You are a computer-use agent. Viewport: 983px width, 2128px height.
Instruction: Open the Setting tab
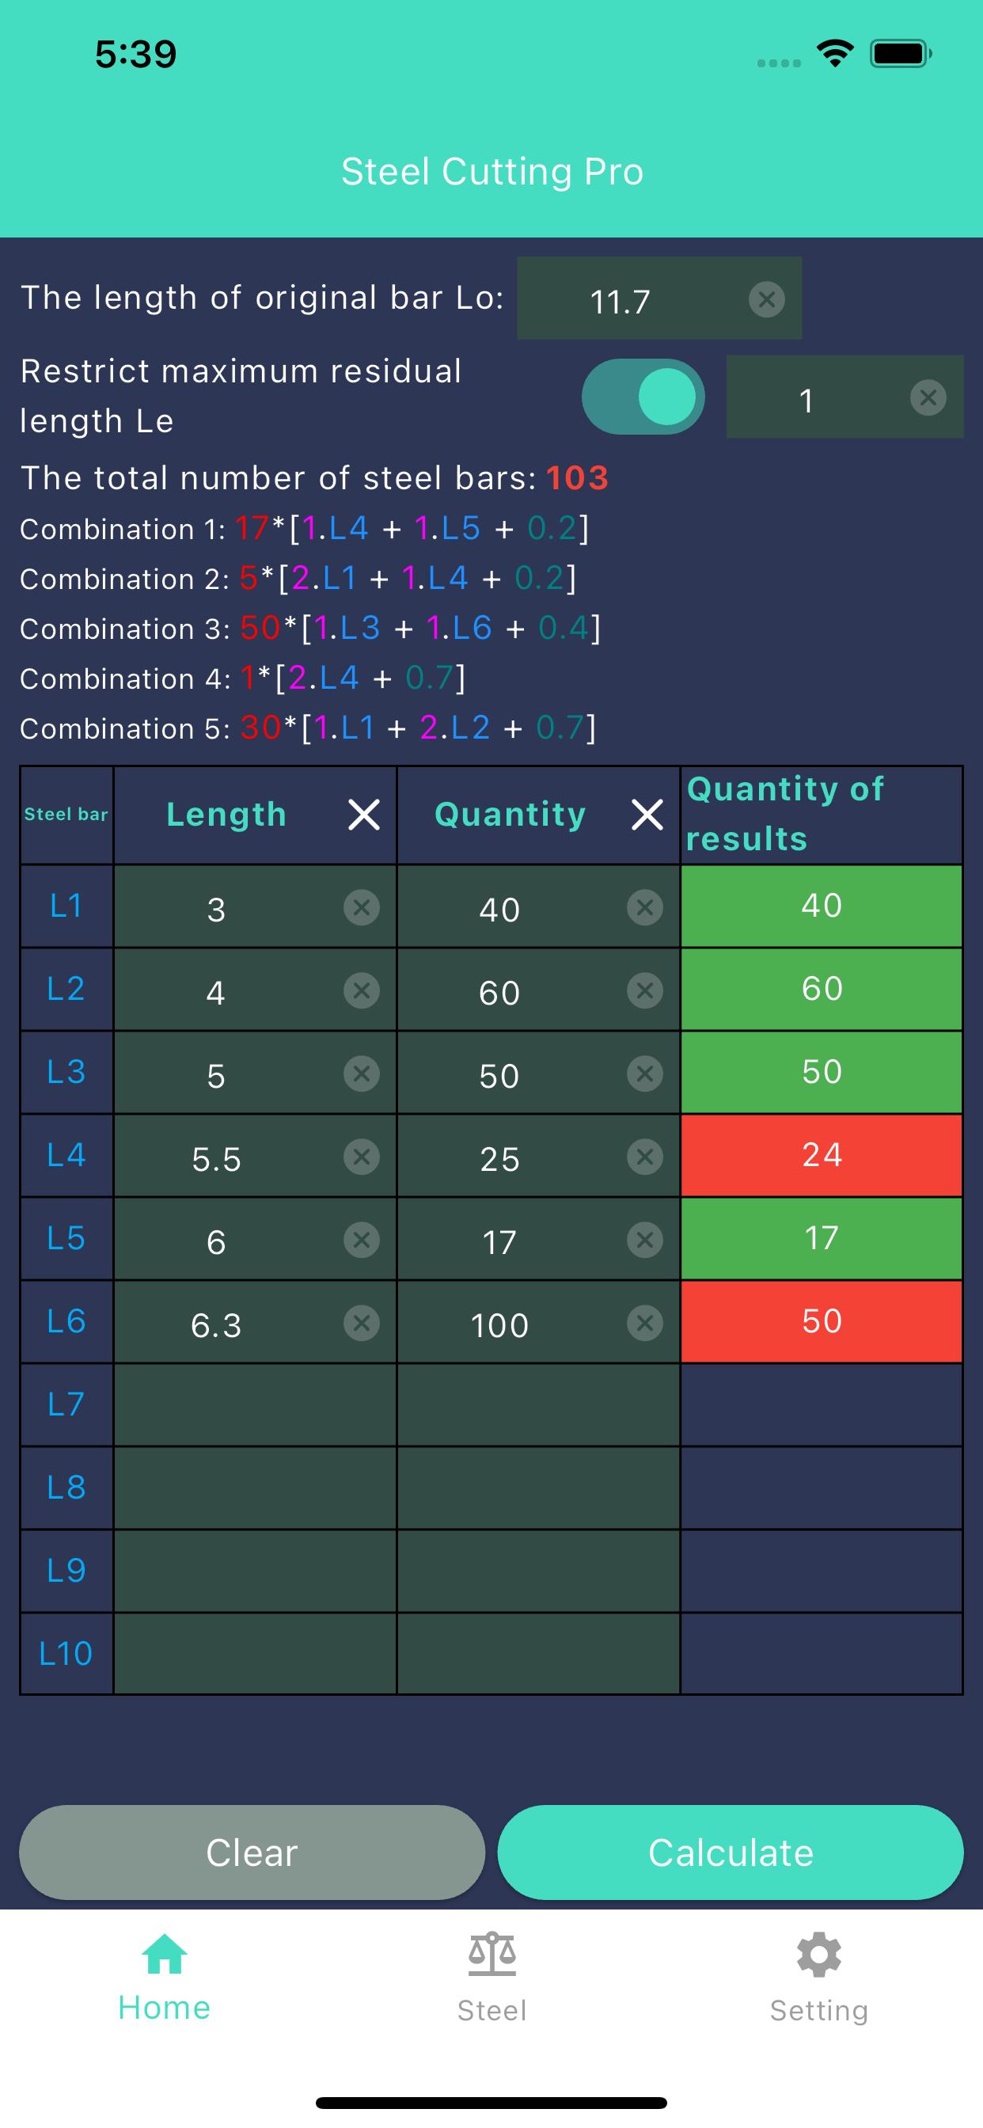click(x=818, y=1978)
